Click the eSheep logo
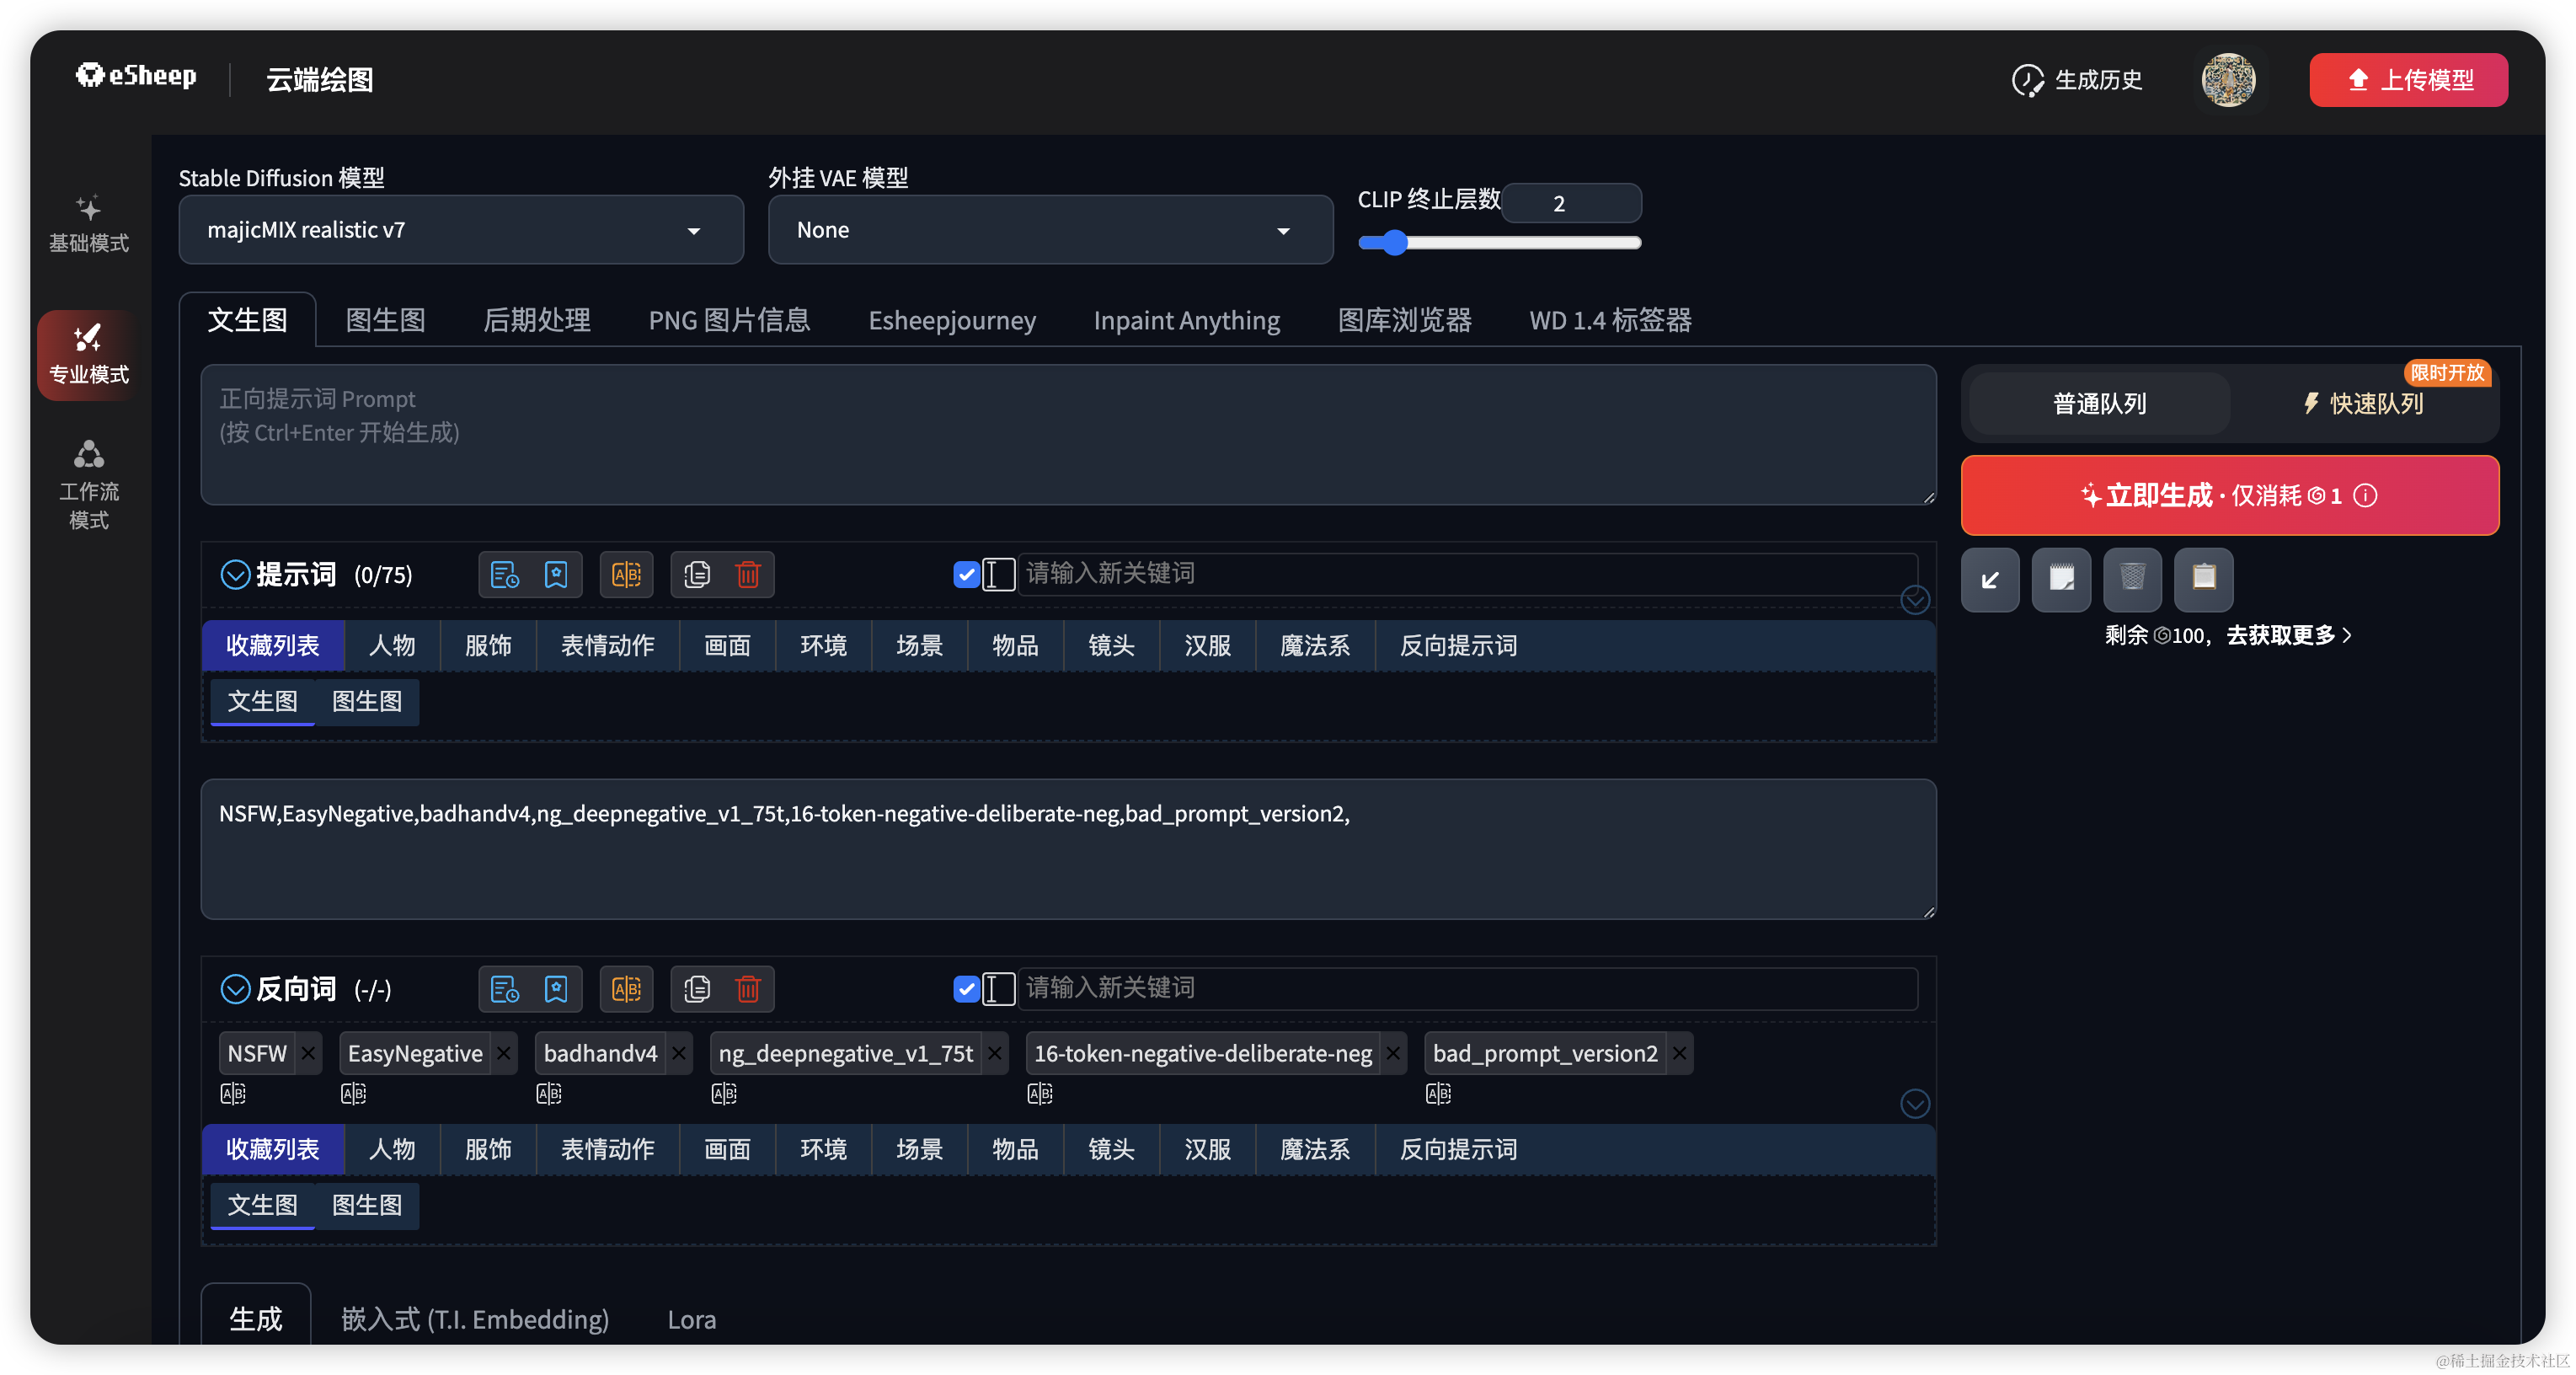The width and height of the screenshot is (2576, 1375). coord(136,76)
